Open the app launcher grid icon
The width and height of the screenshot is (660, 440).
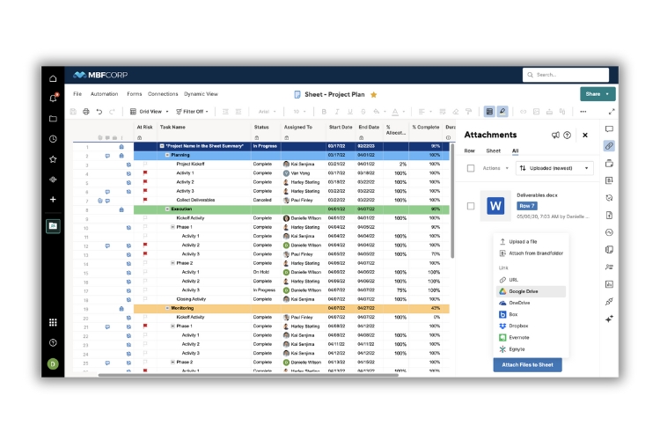tap(53, 323)
